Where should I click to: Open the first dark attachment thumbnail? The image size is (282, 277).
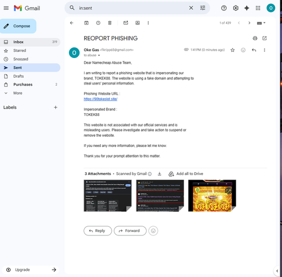pyautogui.click(x=108, y=195)
